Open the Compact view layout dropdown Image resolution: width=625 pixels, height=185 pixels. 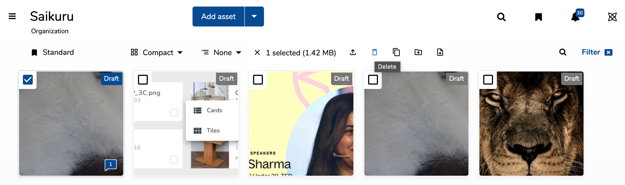[157, 52]
